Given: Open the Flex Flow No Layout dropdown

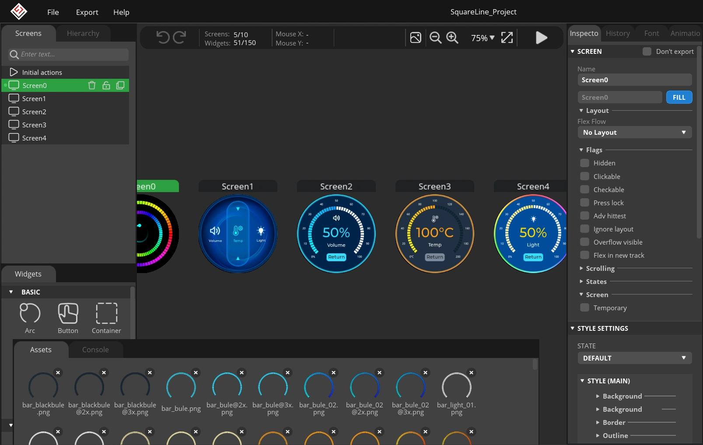Looking at the screenshot, I should [634, 133].
